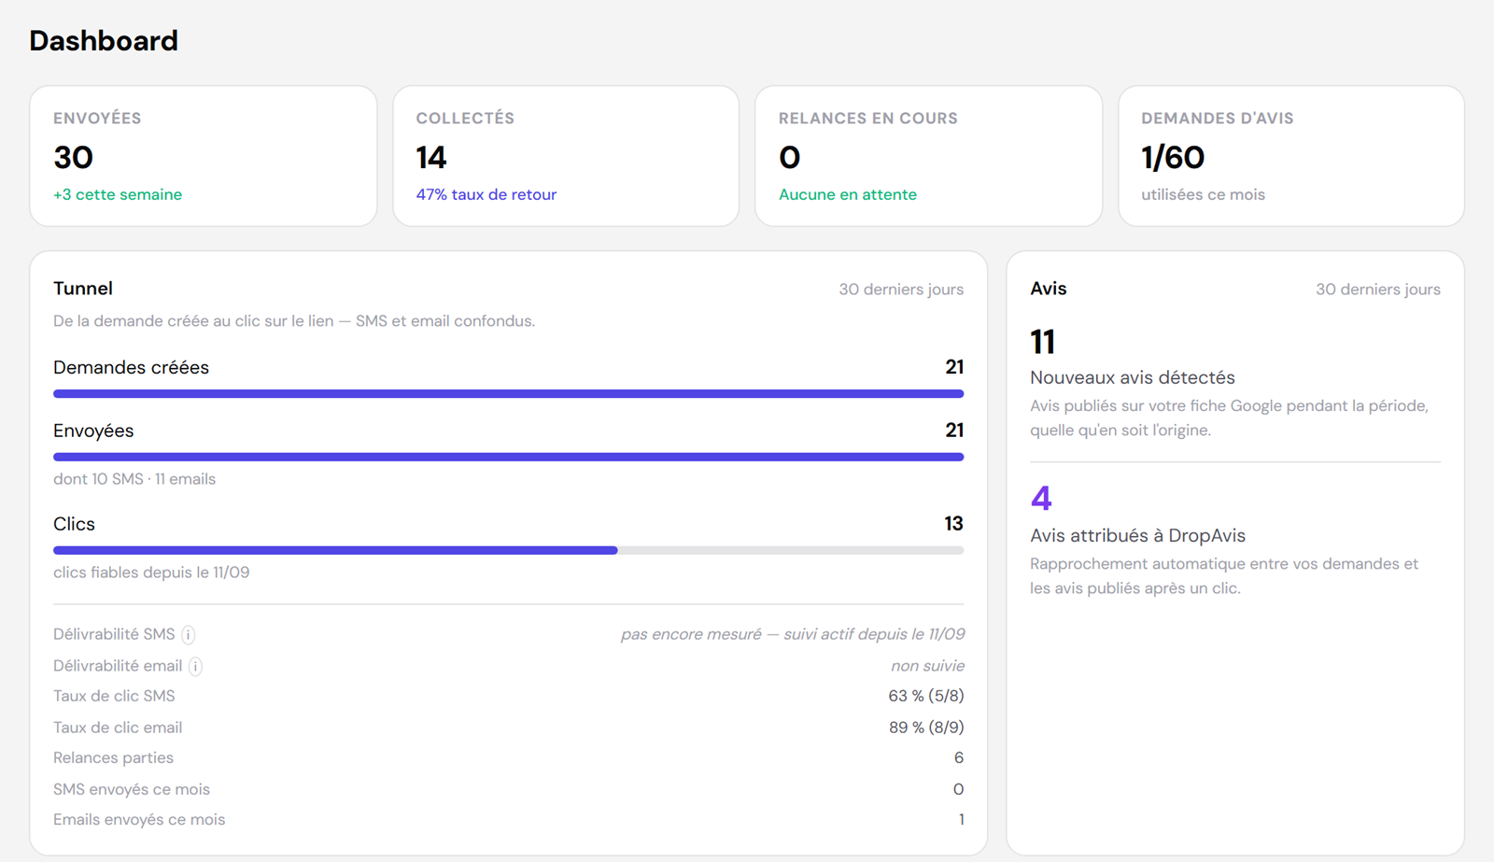Click the Relances parties row label
Image resolution: width=1494 pixels, height=862 pixels.
pos(113,758)
